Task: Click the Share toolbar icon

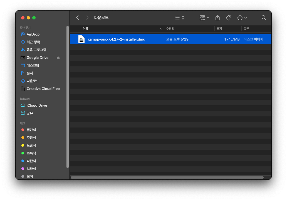Action: (x=217, y=18)
